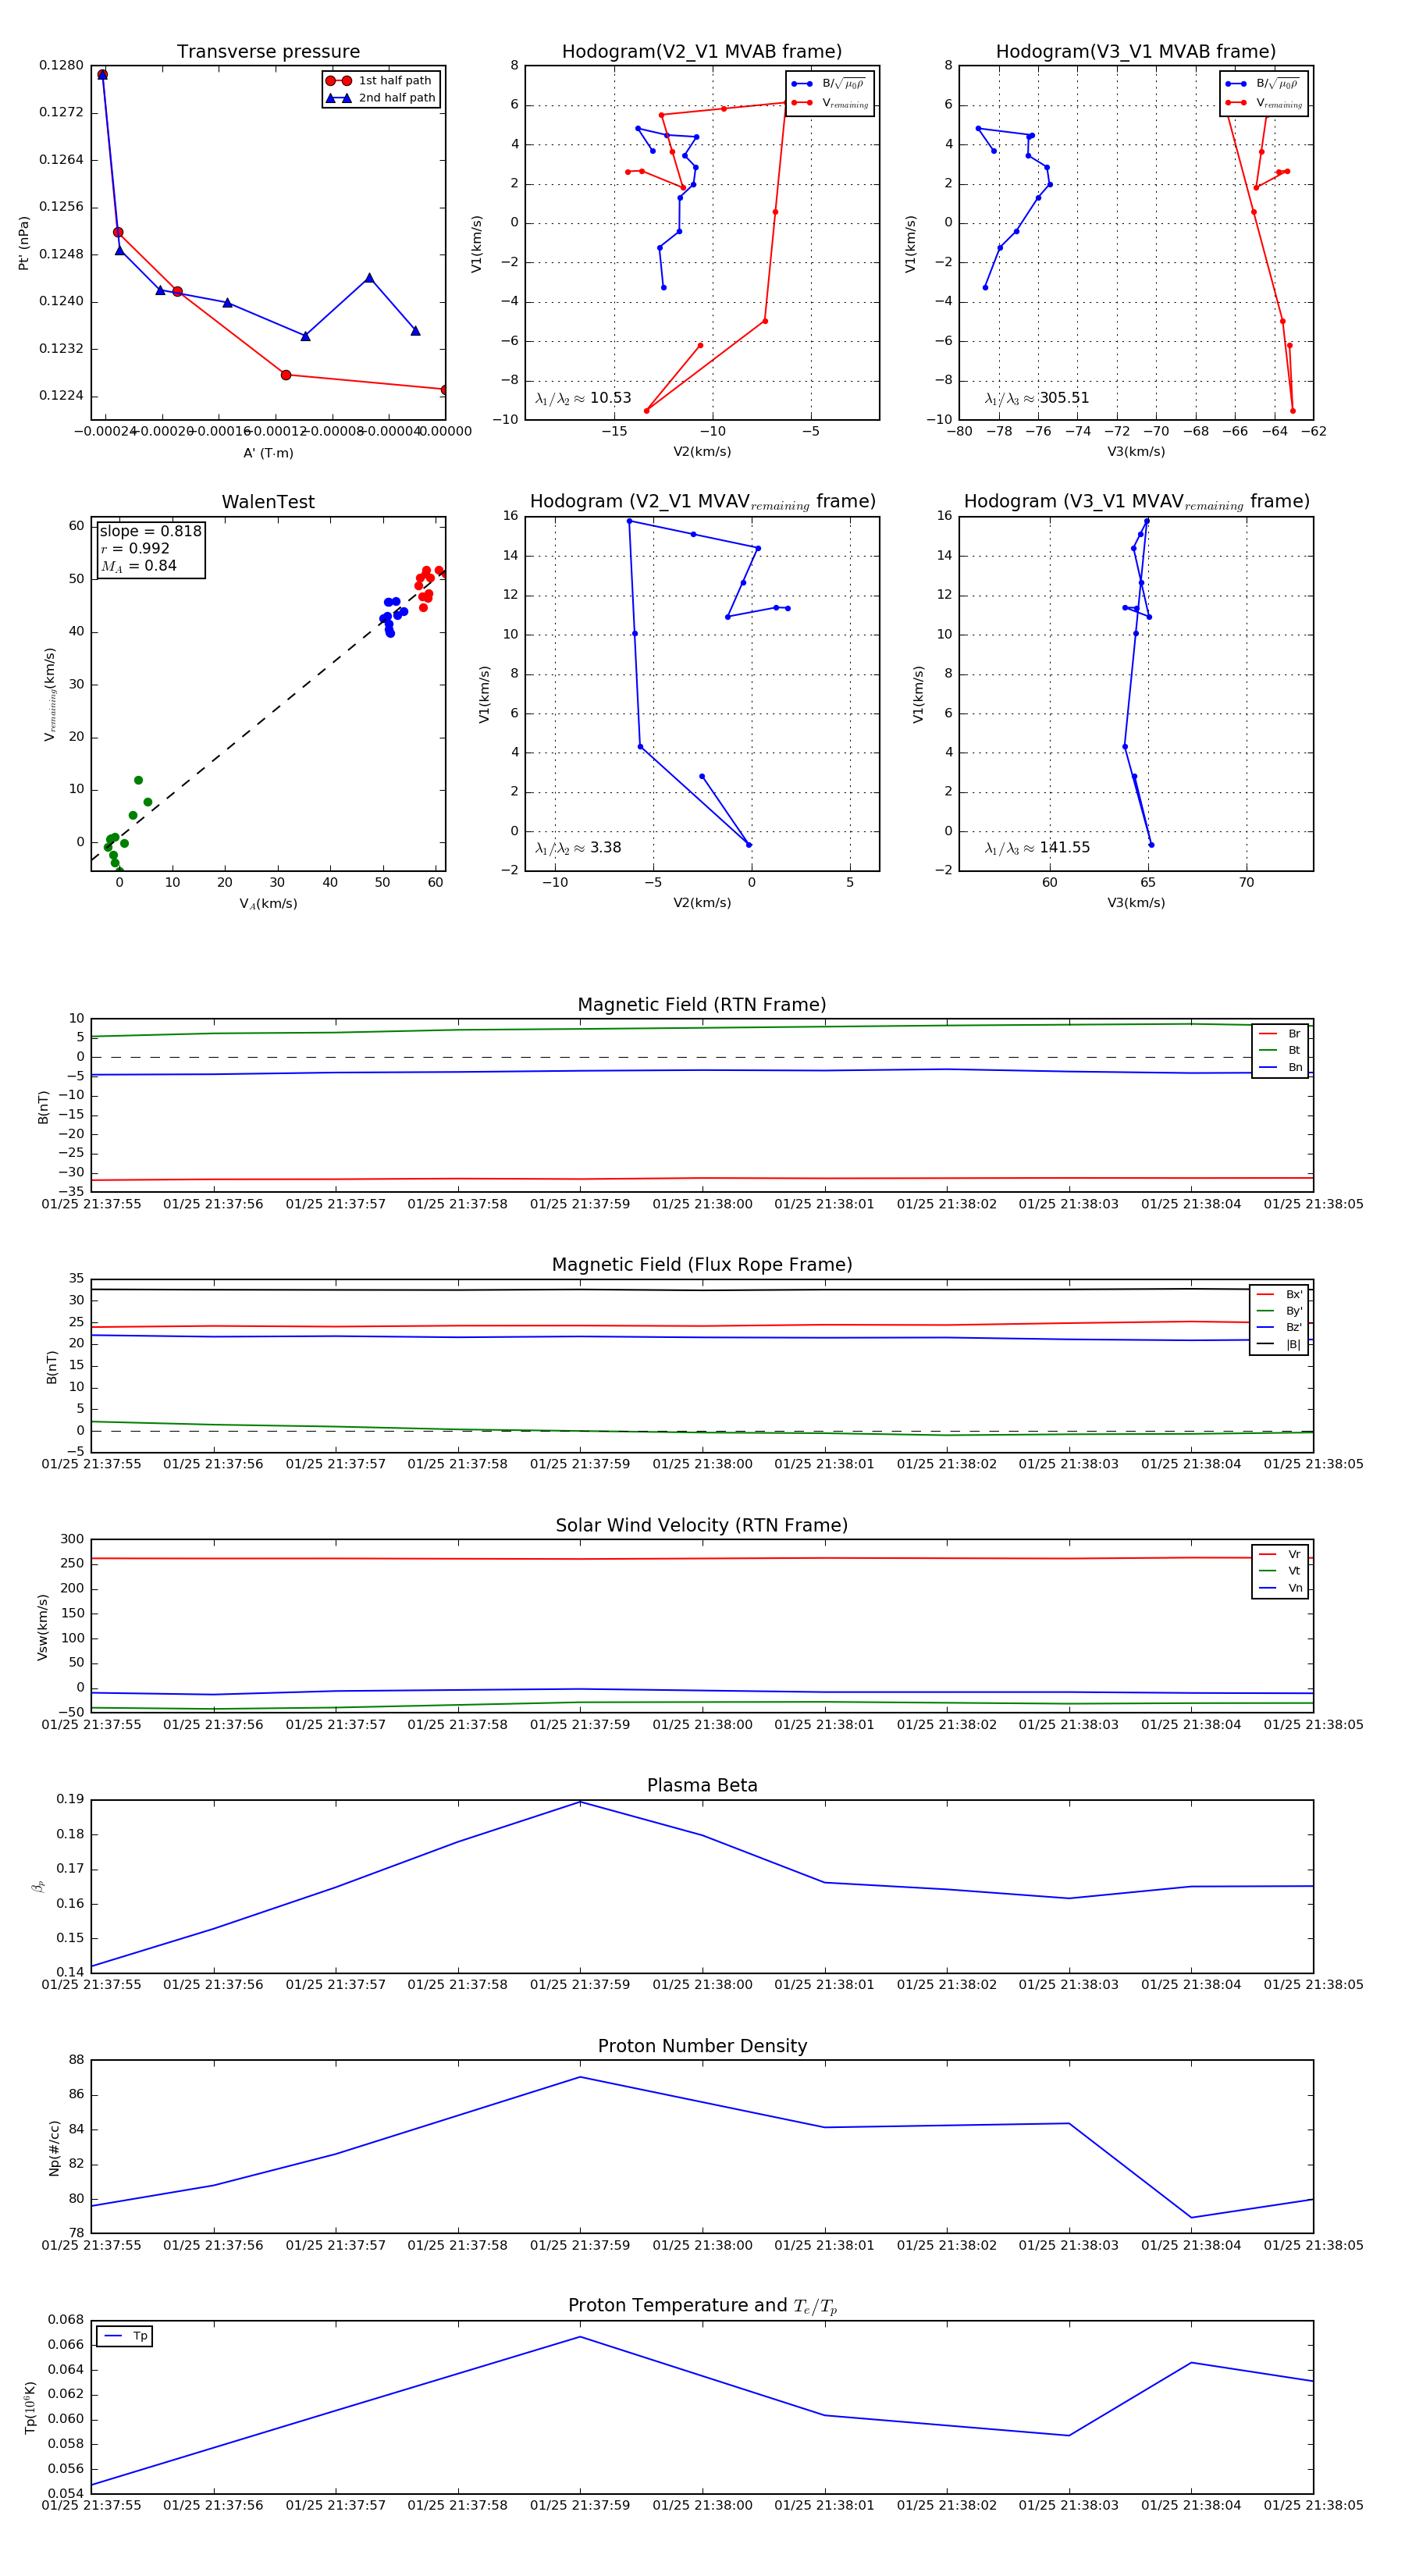The width and height of the screenshot is (1405, 2576).
Task: Click the 'Tp(10^6K)' y-axis label
Action: [31, 2408]
